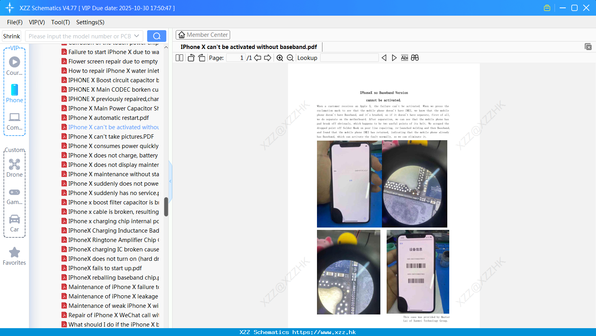Open the VIP(V) menu
This screenshot has height=336, width=596.
37,22
